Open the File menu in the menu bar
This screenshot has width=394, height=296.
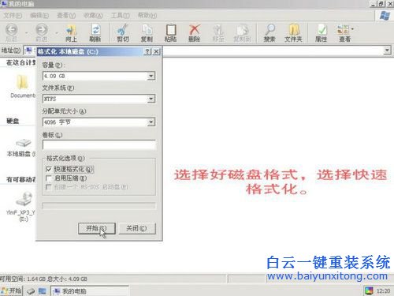pos(13,16)
